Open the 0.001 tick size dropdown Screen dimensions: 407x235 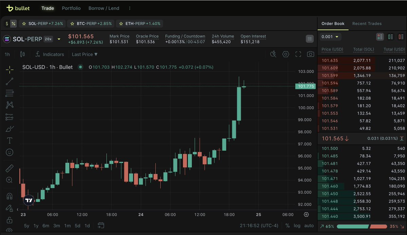point(330,37)
